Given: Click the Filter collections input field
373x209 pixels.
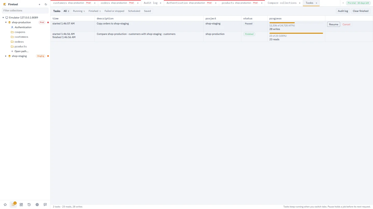Looking at the screenshot, I should [x=25, y=11].
